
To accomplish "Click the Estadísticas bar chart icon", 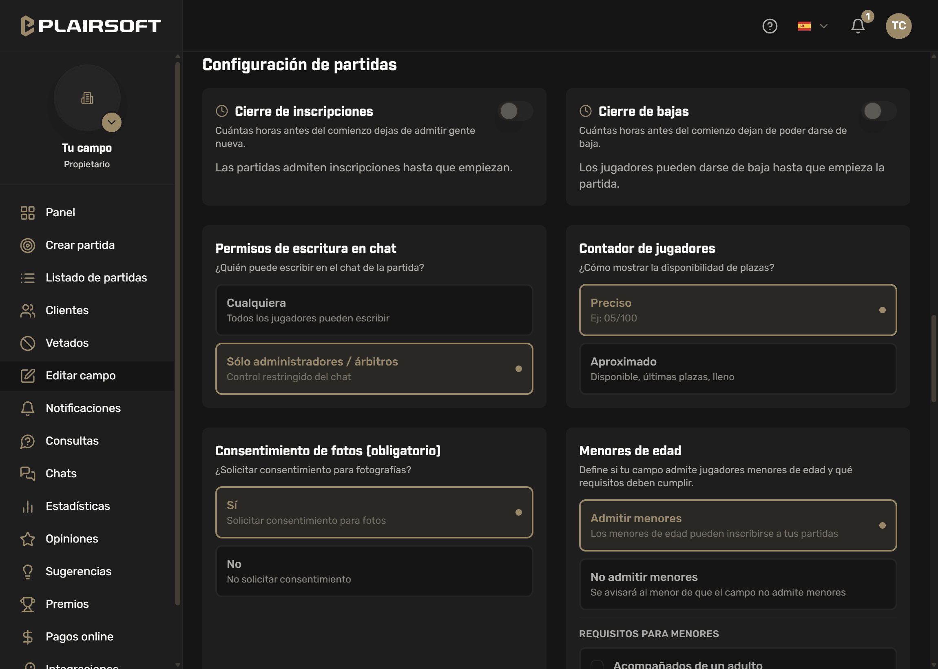I will [x=28, y=506].
